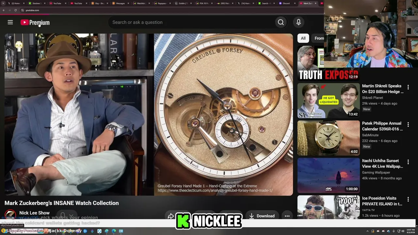Visit the 'Shkreli Planet' channel

[x=373, y=98]
